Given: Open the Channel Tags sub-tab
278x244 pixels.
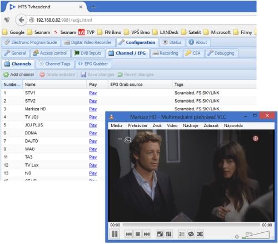Looking at the screenshot, I should [55, 64].
